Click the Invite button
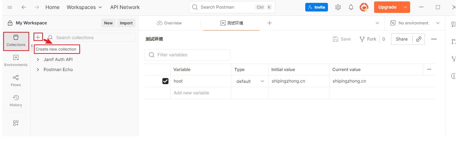The height and width of the screenshot is (141, 466). [316, 7]
